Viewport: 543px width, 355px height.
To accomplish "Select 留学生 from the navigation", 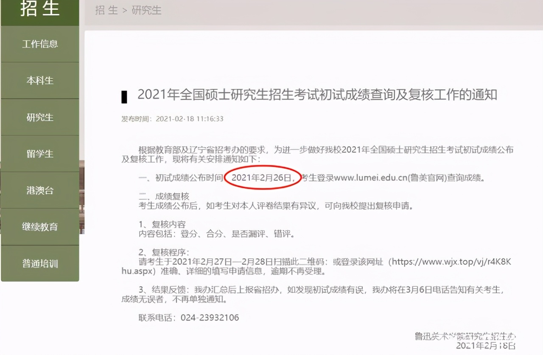I will pos(40,154).
